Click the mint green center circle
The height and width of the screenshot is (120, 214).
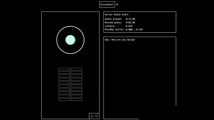tap(70, 40)
